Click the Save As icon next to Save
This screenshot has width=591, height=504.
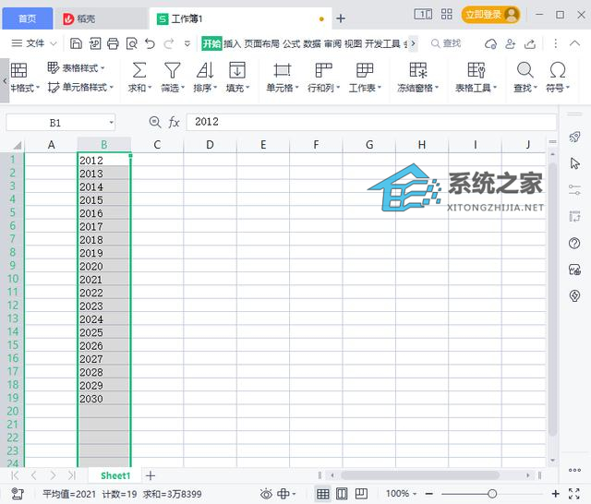point(94,43)
